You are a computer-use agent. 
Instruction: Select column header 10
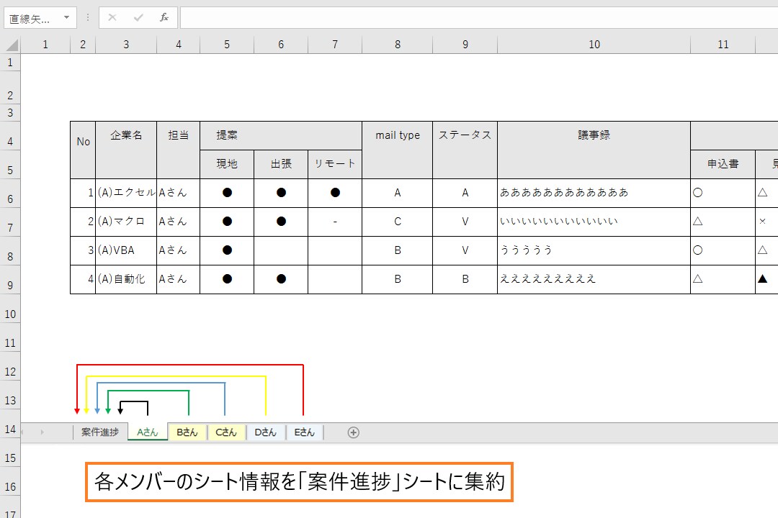point(594,45)
